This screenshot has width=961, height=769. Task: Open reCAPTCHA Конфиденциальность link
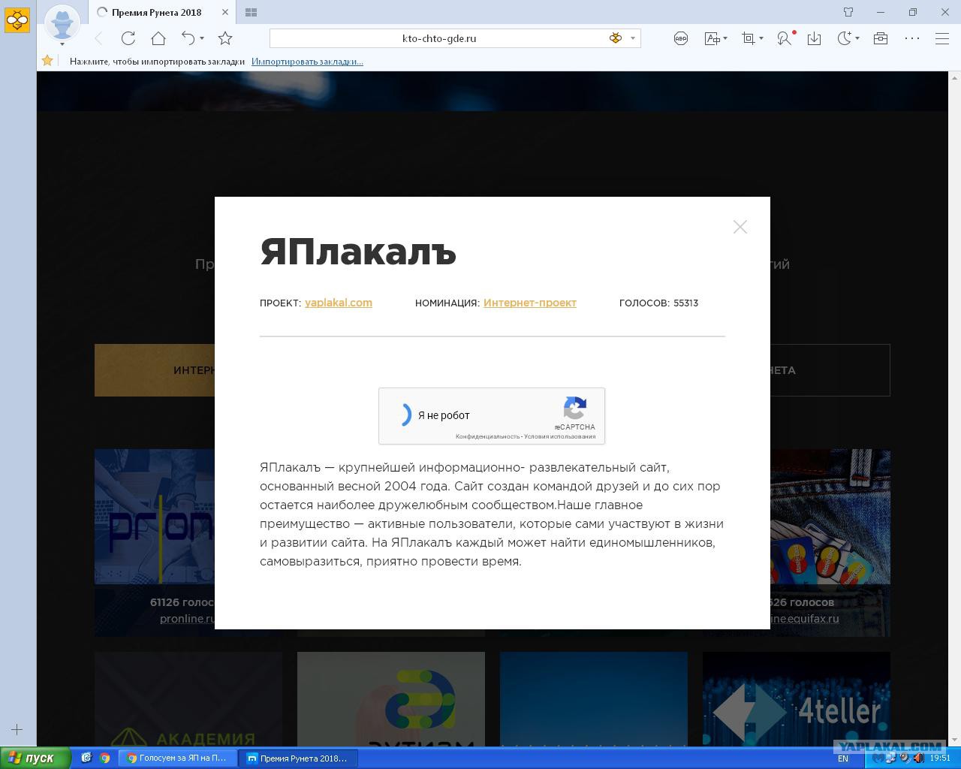tap(487, 436)
